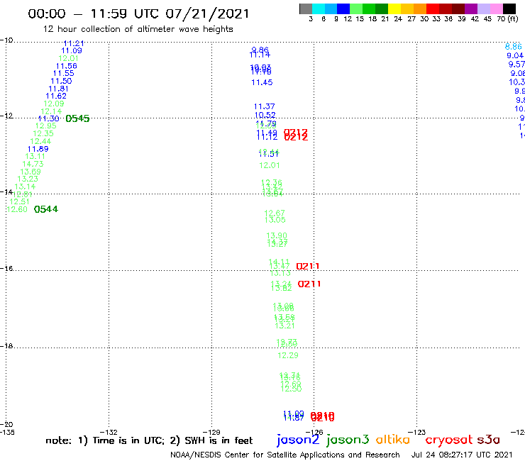This screenshot has width=525, height=461.
Task: Click the 'NOAA/NESDIS Center for Satellite Applications and Research' credit
Action: click(x=285, y=455)
